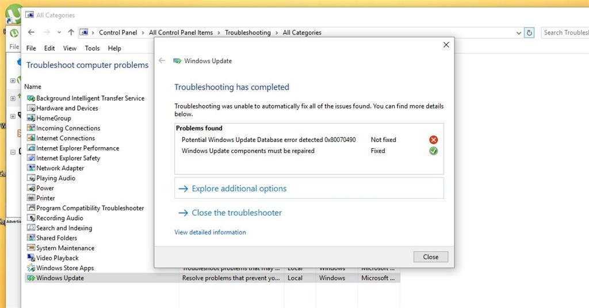Open the View menu

pos(70,48)
